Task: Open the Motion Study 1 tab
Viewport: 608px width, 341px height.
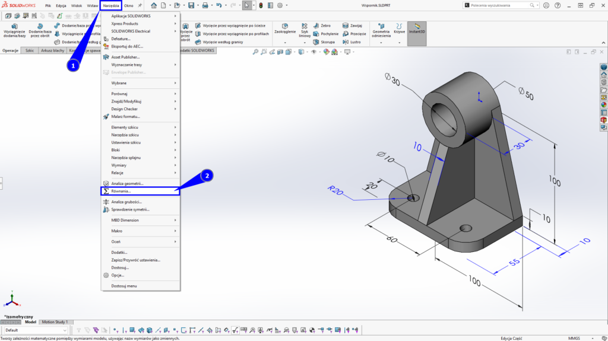Action: pyautogui.click(x=55, y=322)
